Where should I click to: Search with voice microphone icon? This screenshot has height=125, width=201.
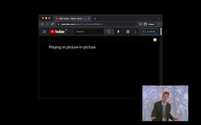pyautogui.click(x=118, y=32)
